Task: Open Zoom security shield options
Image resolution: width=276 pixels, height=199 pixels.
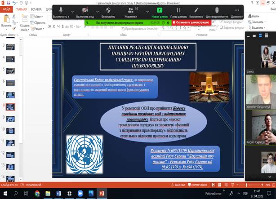Action: click(x=108, y=12)
